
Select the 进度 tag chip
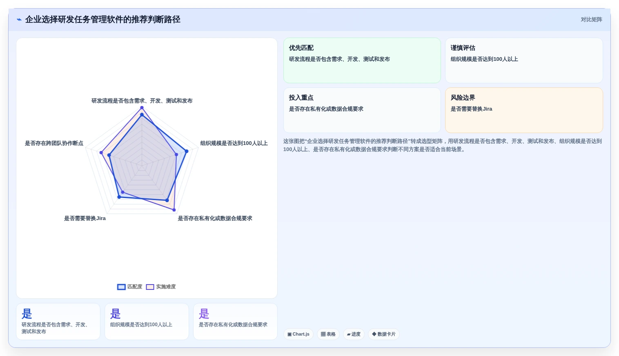click(354, 334)
